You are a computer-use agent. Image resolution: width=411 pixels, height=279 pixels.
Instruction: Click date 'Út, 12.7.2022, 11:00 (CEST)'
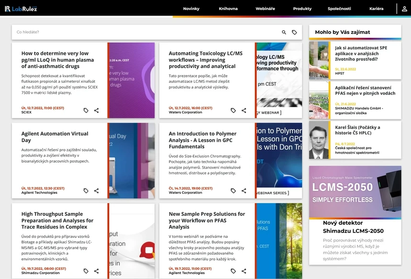[x=43, y=108]
